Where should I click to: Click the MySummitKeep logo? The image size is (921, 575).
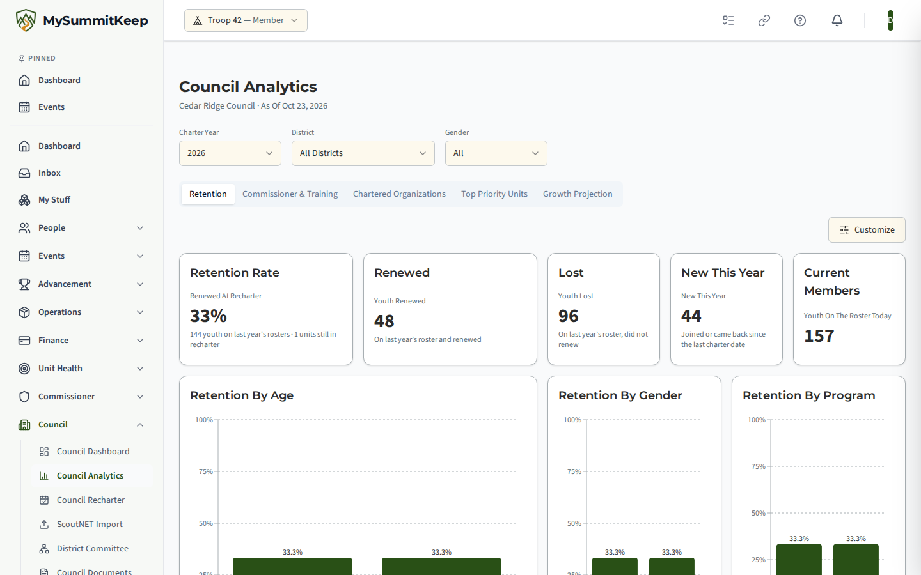82,20
